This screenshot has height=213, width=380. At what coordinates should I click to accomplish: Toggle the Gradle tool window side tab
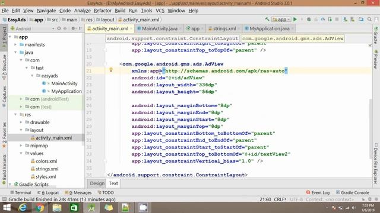376,35
